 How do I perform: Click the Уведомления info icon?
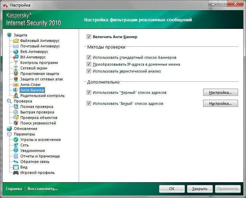(16, 151)
